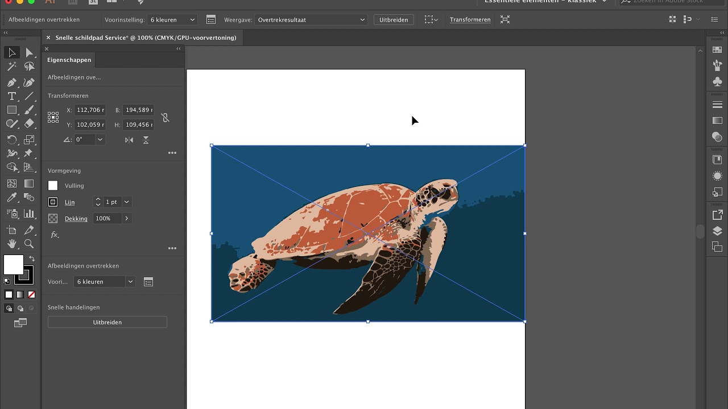
Task: Open the Dekking opacity options link
Action: pos(76,219)
